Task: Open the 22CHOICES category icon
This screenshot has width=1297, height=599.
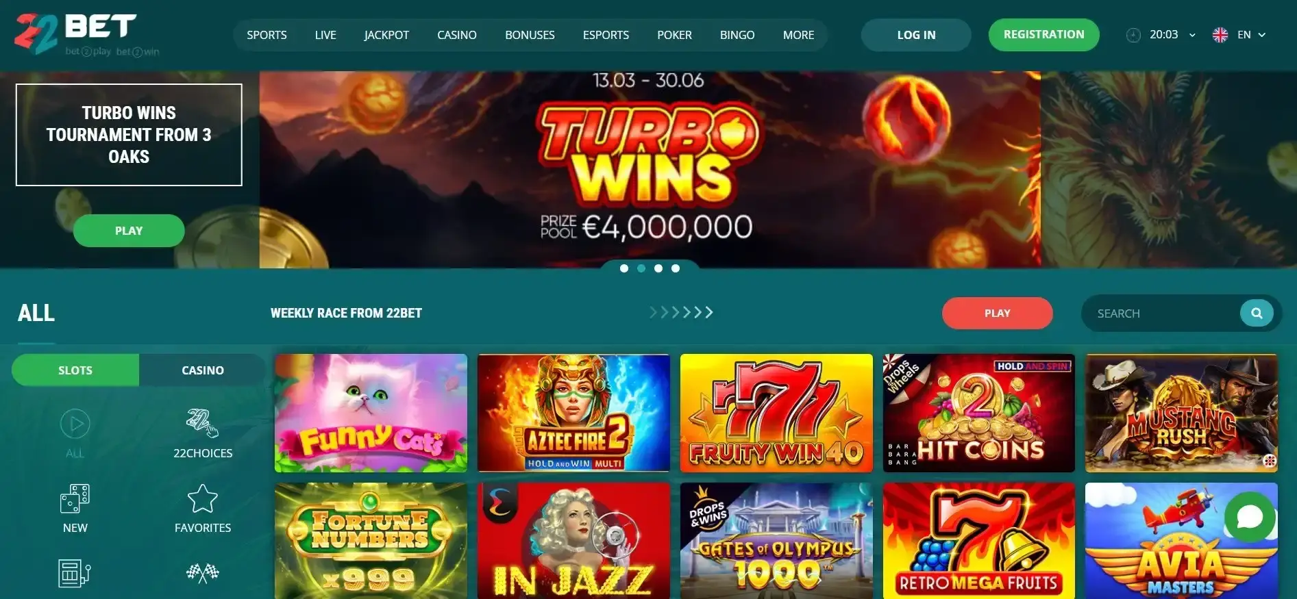Action: tap(203, 423)
